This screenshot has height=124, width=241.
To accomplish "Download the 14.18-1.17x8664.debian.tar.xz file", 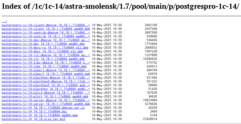I will [43, 108].
